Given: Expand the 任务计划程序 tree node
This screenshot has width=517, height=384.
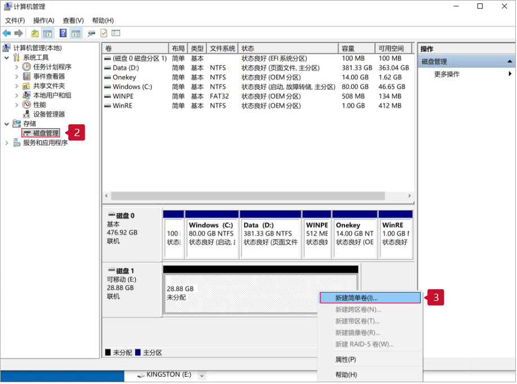Looking at the screenshot, I should [17, 67].
